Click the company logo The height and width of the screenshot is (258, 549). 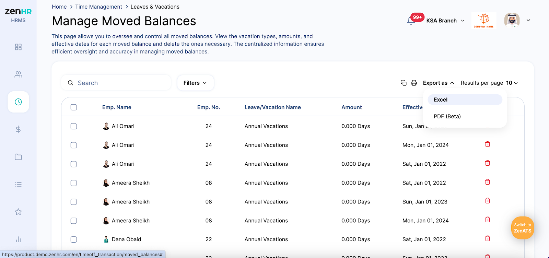tap(484, 21)
